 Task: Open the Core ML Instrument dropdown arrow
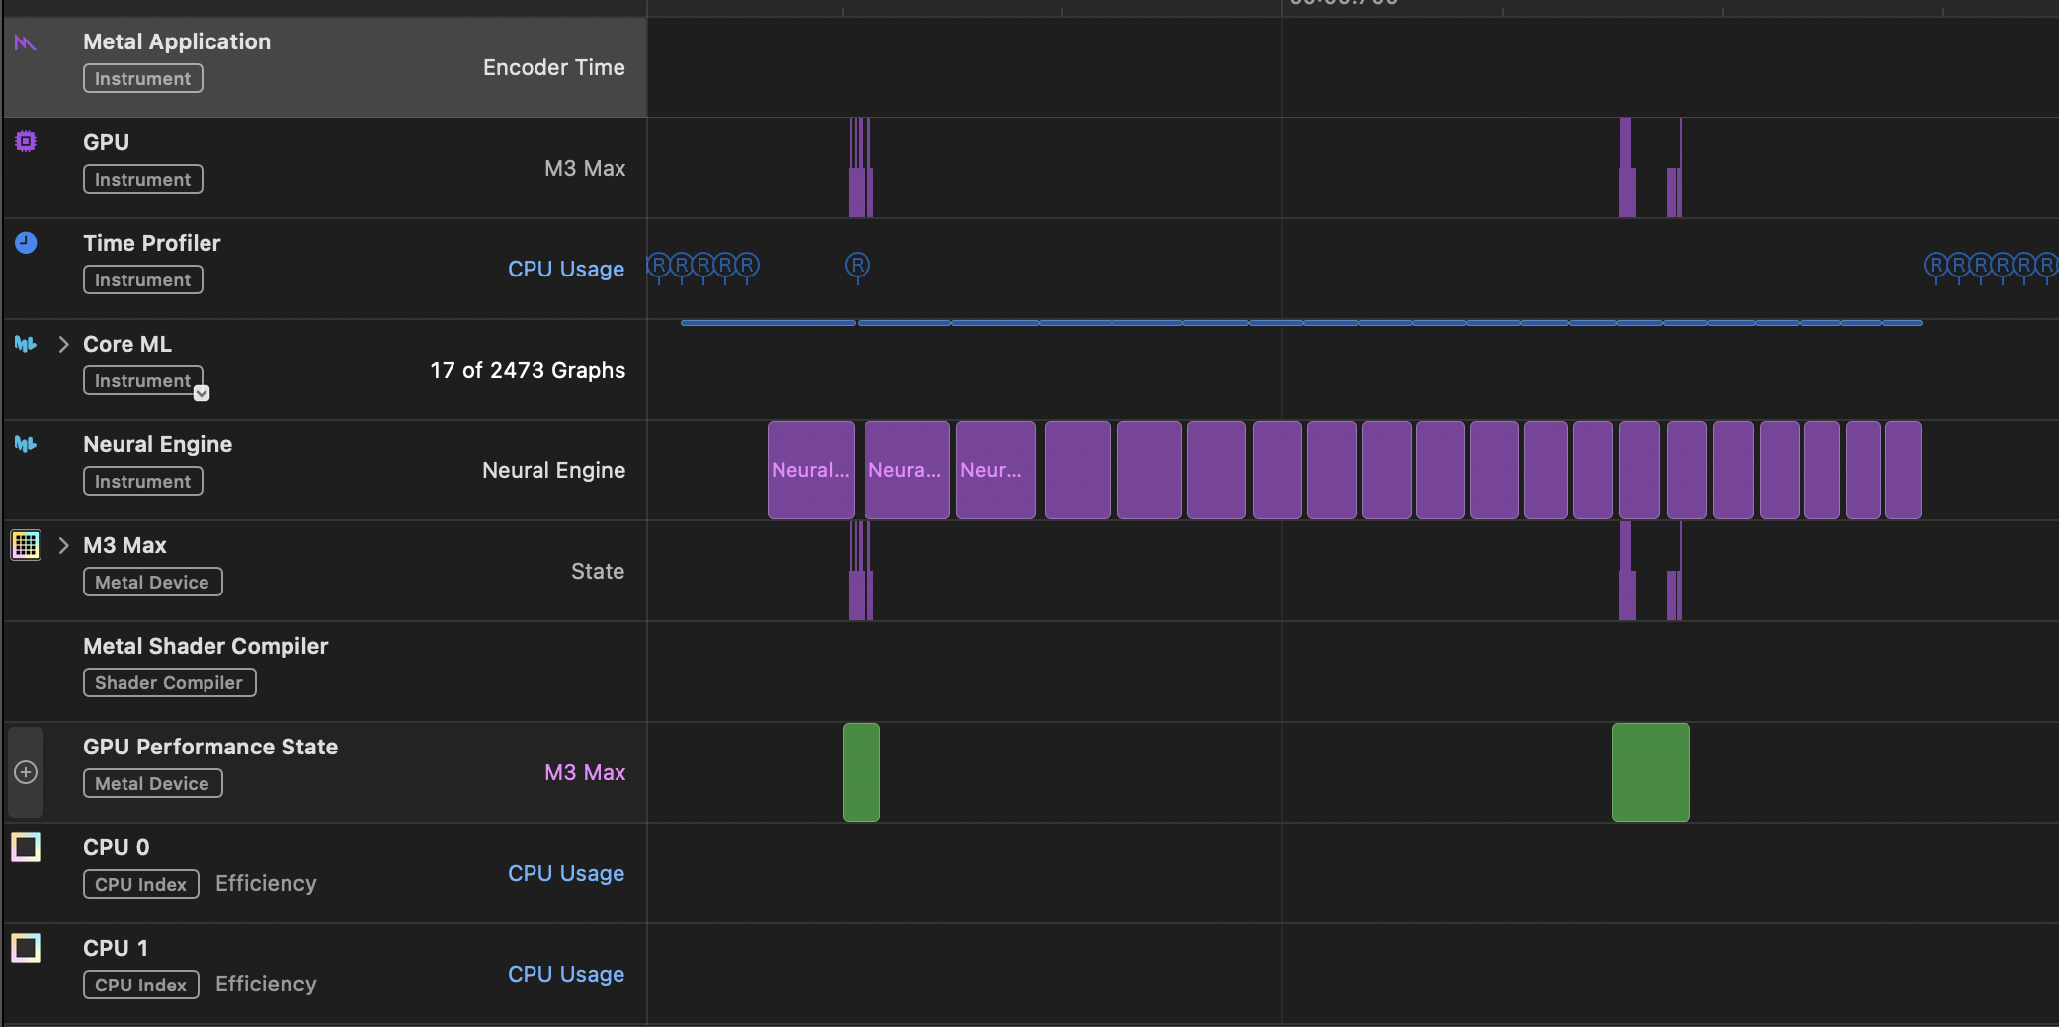click(x=202, y=393)
